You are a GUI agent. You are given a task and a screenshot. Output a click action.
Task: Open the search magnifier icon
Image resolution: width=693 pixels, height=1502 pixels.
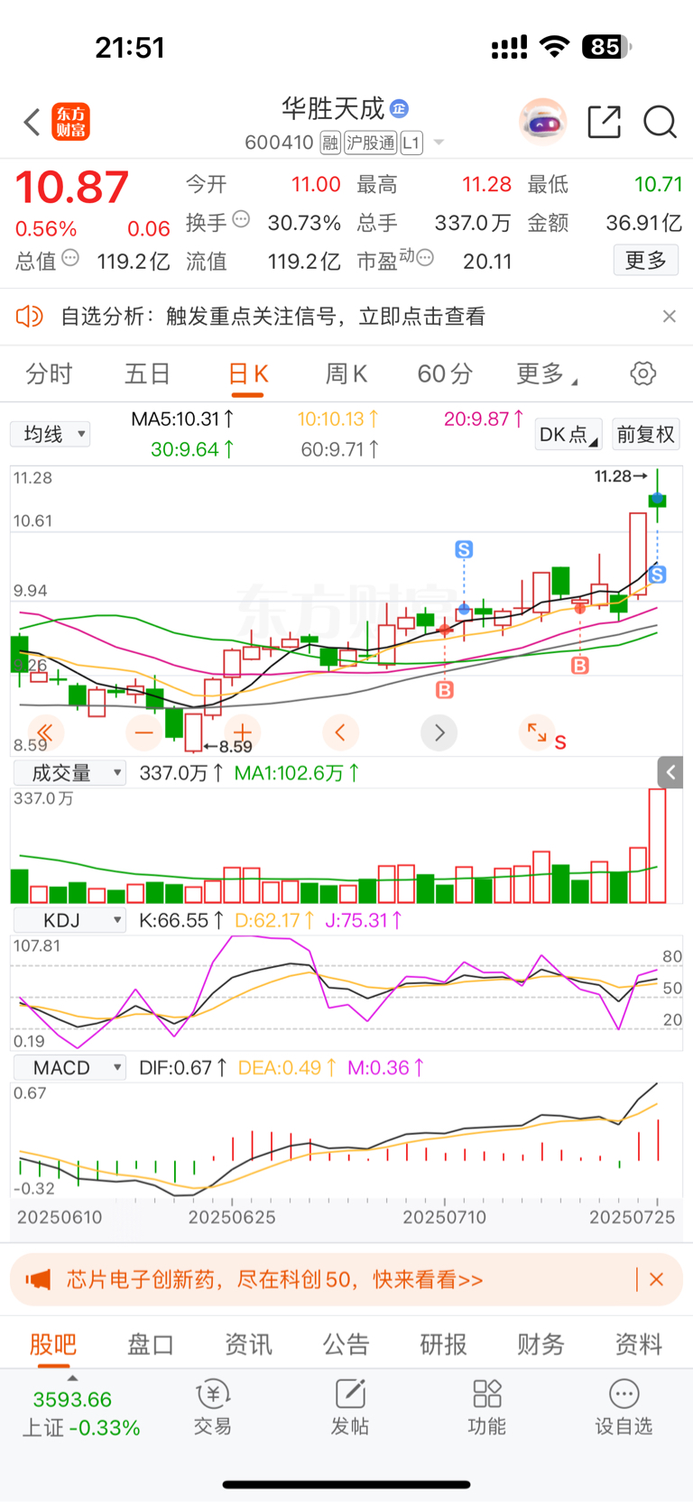coord(660,122)
